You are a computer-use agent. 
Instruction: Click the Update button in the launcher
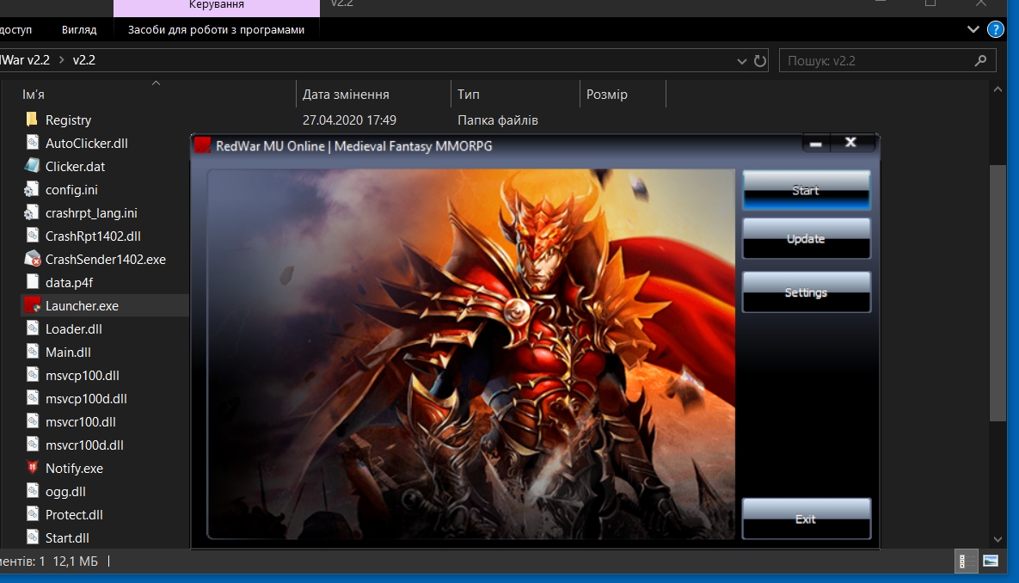tap(806, 238)
